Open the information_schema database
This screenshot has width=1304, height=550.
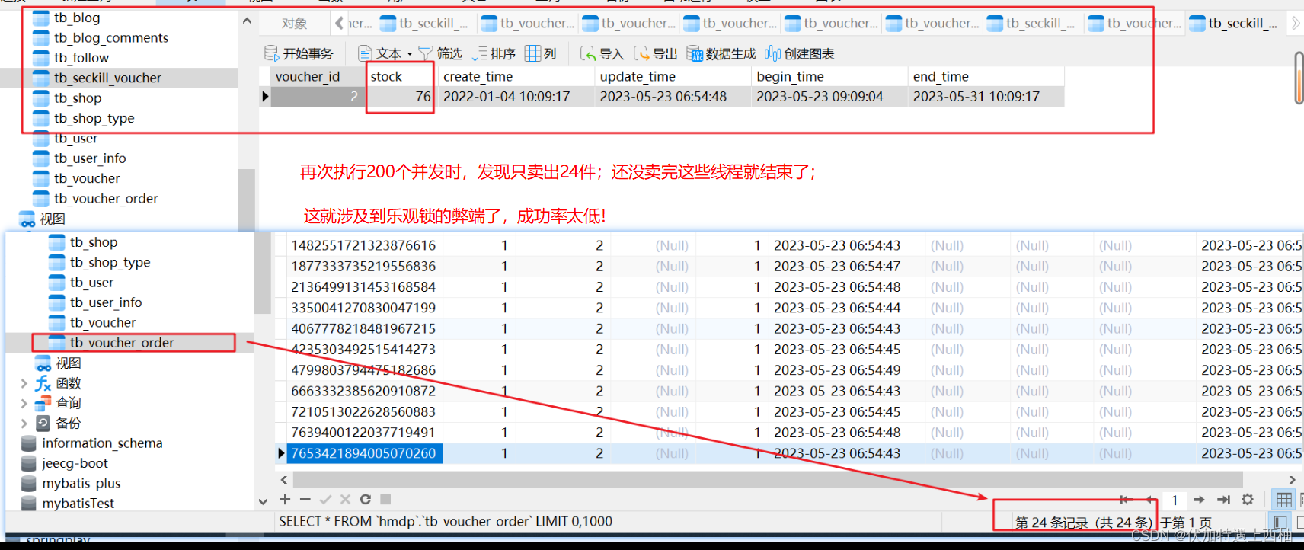coord(102,443)
